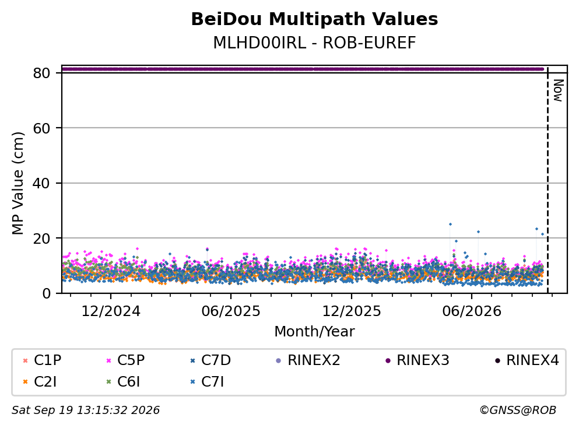Click the RINEX4 legend dot
Viewport: 579px width, 428px height.
click(497, 360)
